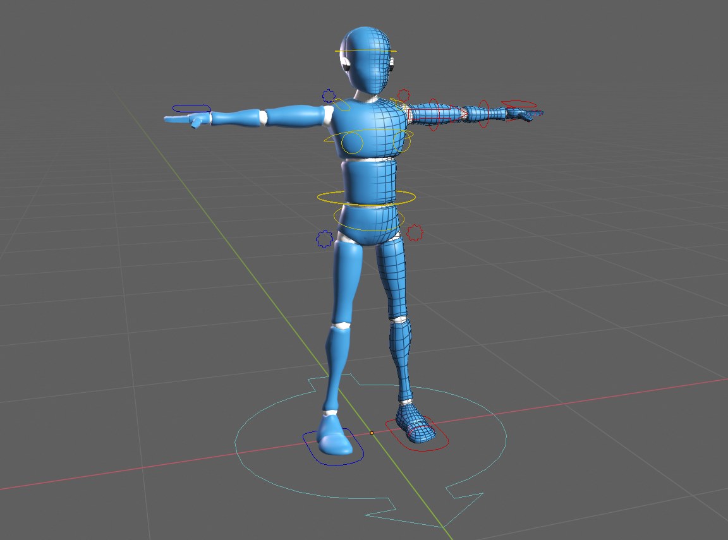The height and width of the screenshot is (540, 728).
Task: Select the blue gear control beside the shoulder
Action: (x=329, y=96)
